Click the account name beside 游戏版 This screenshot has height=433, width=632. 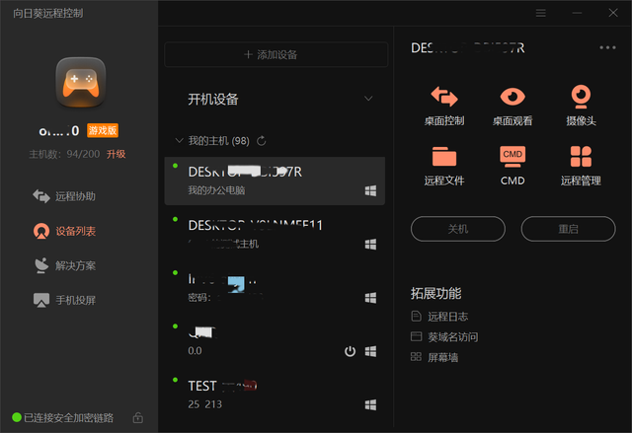point(59,131)
